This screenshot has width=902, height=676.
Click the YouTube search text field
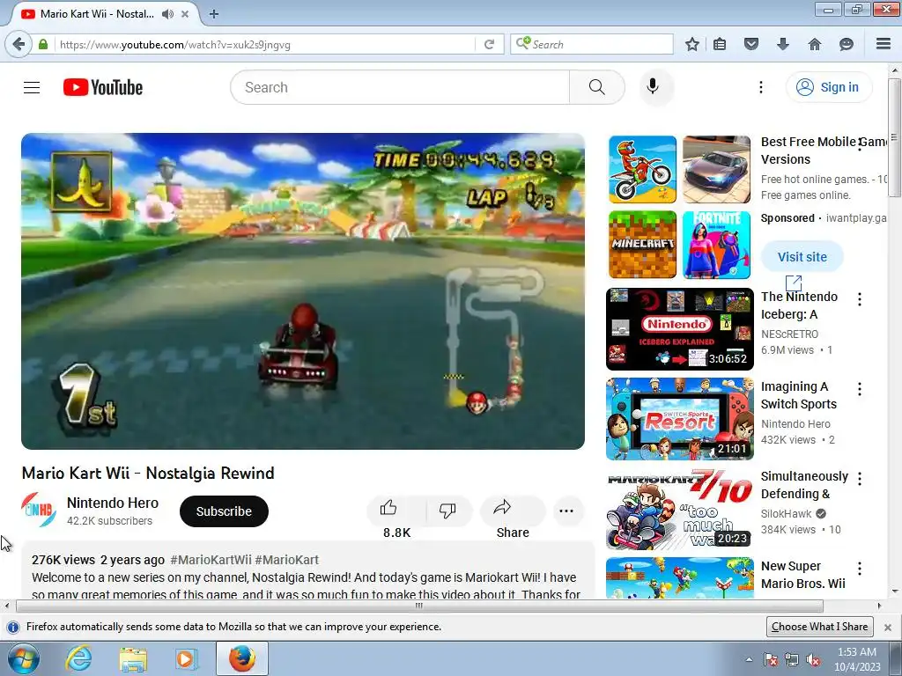pos(400,87)
